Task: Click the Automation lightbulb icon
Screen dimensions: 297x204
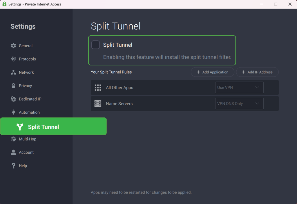Action: [13, 112]
